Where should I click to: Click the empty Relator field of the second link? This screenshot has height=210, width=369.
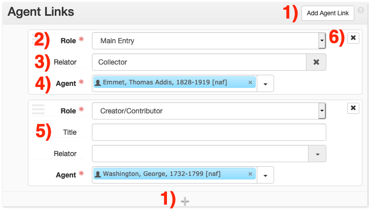pos(200,154)
